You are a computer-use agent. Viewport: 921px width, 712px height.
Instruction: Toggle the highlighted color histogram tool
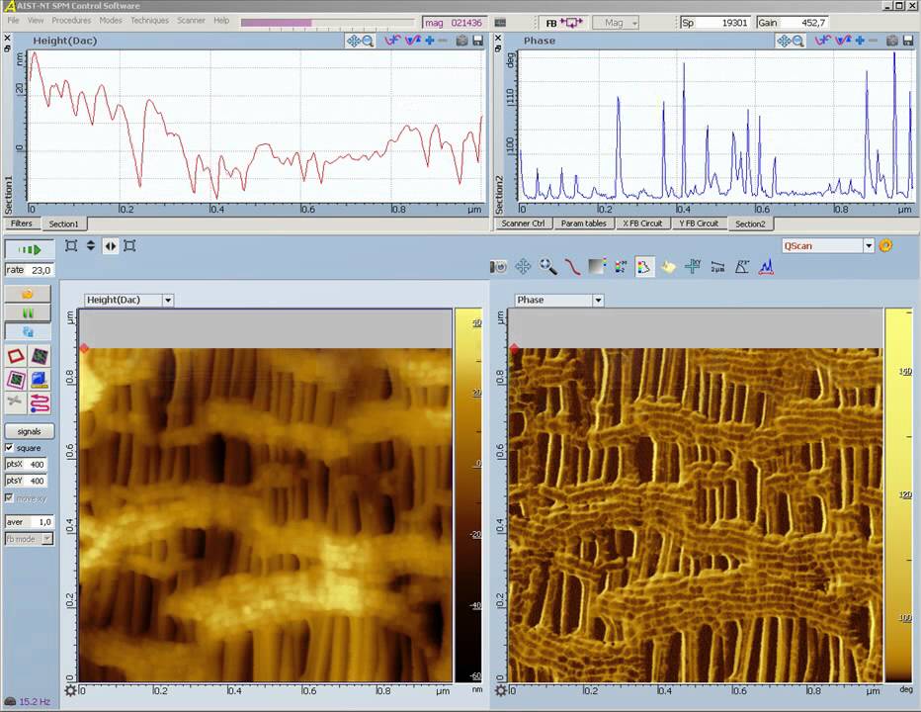click(644, 267)
